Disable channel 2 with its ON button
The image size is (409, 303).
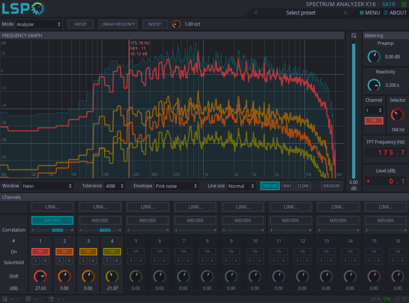click(65, 252)
